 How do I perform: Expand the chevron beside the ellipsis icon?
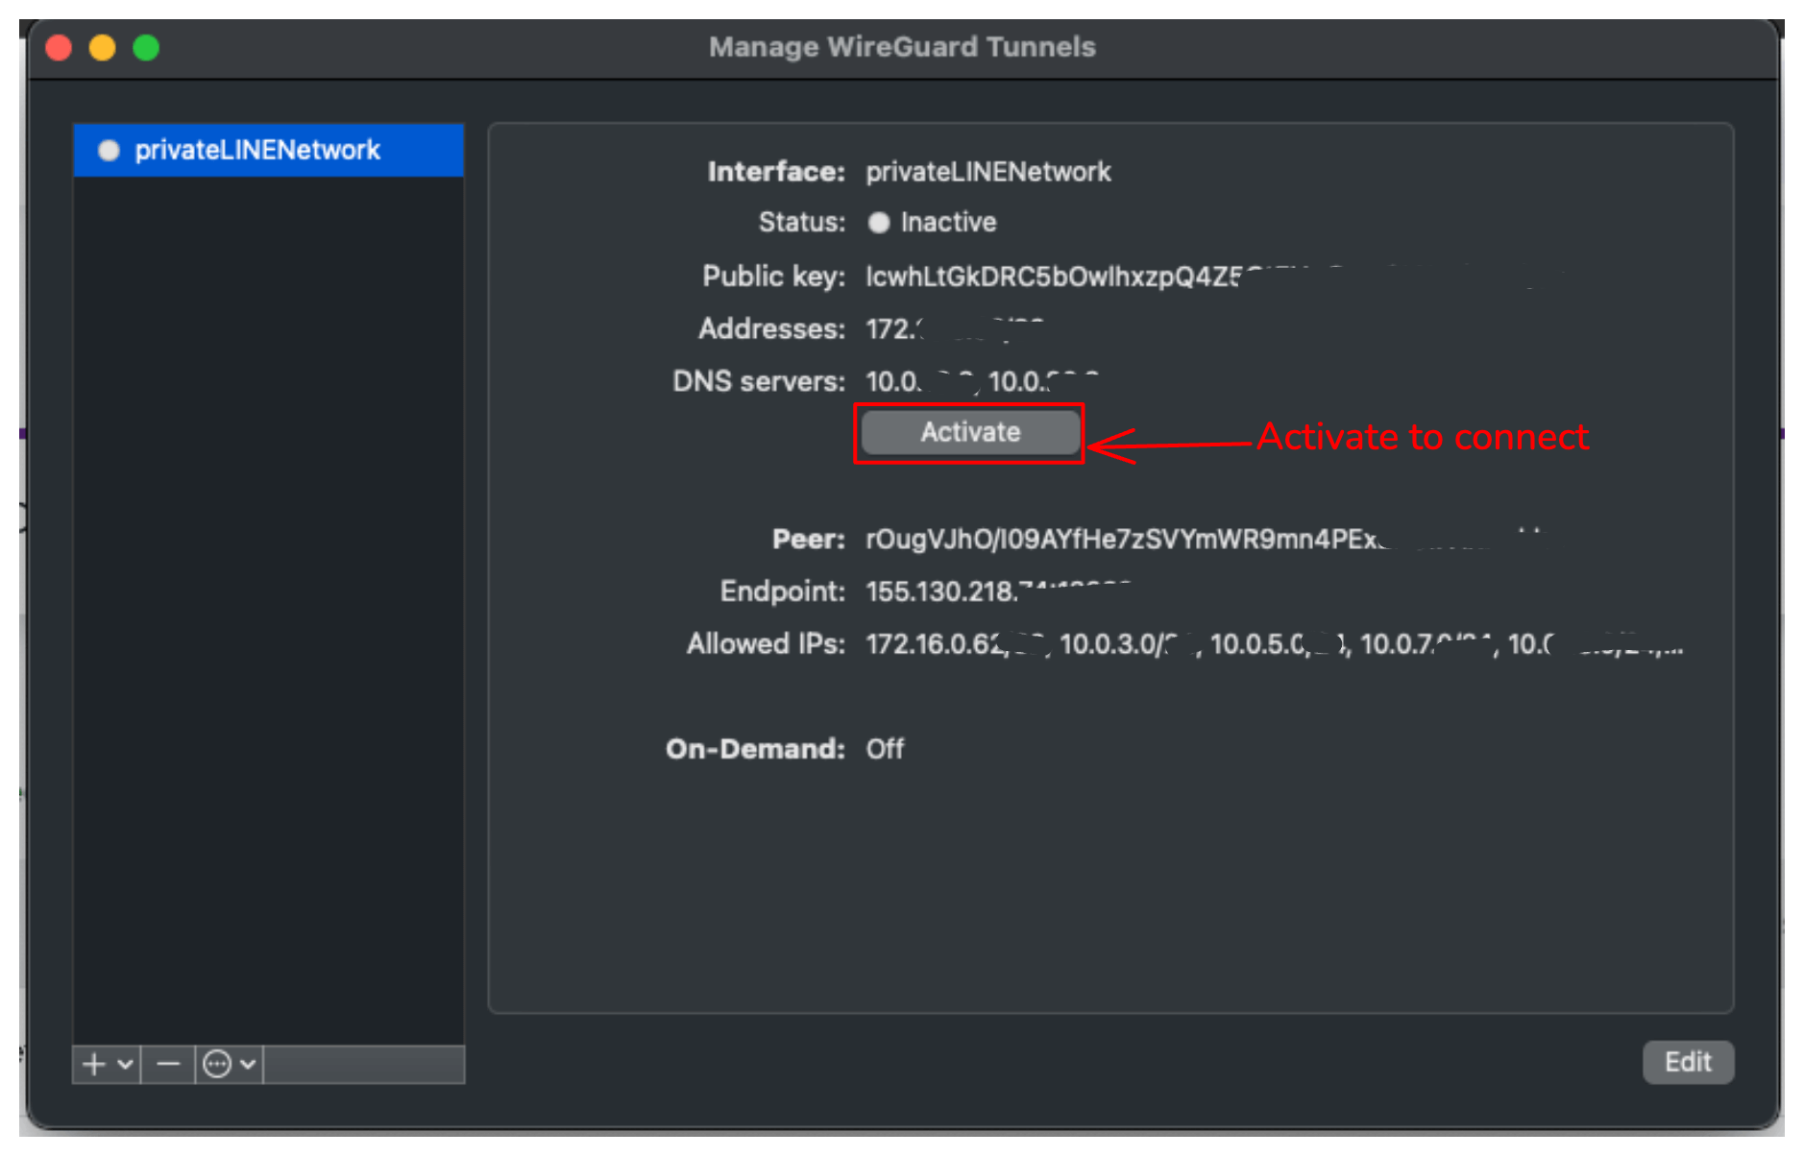248,1064
